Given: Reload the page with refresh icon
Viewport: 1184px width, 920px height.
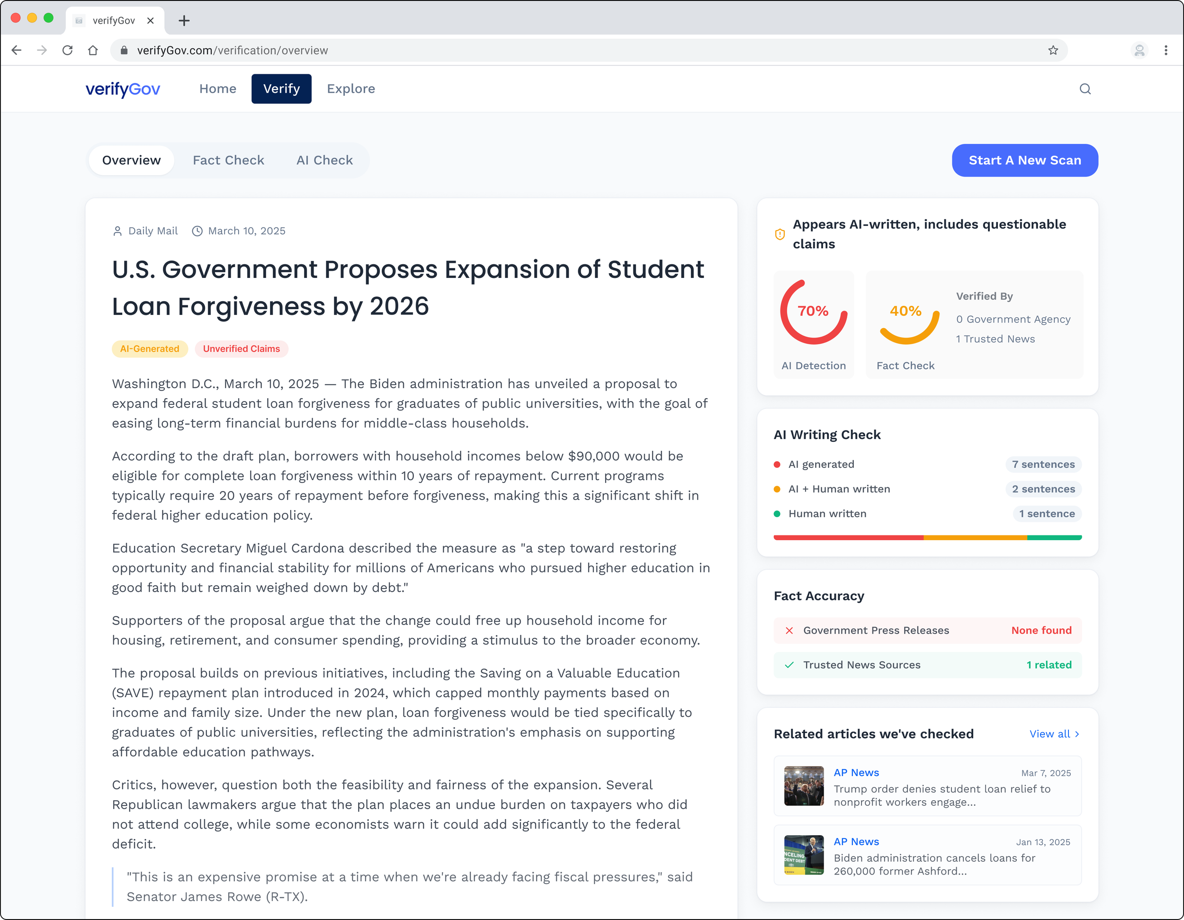Looking at the screenshot, I should 68,50.
